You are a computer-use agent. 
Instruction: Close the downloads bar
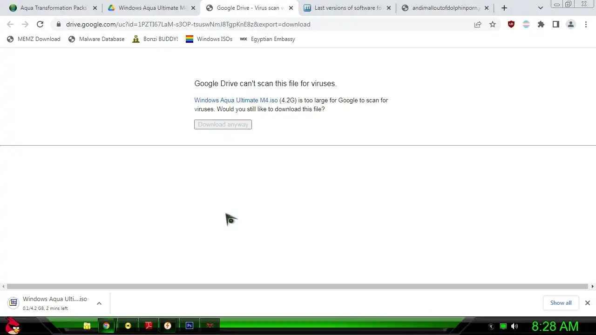tap(588, 303)
